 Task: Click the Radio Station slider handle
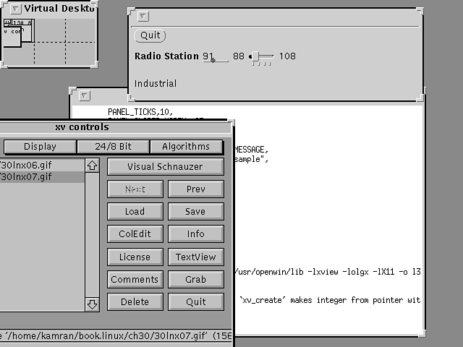click(252, 56)
